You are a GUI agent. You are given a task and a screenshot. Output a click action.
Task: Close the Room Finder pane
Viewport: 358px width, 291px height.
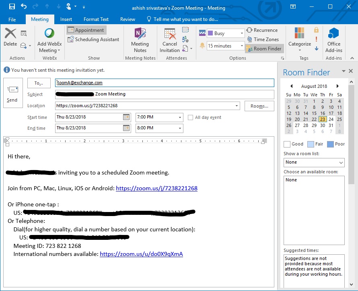click(x=351, y=71)
